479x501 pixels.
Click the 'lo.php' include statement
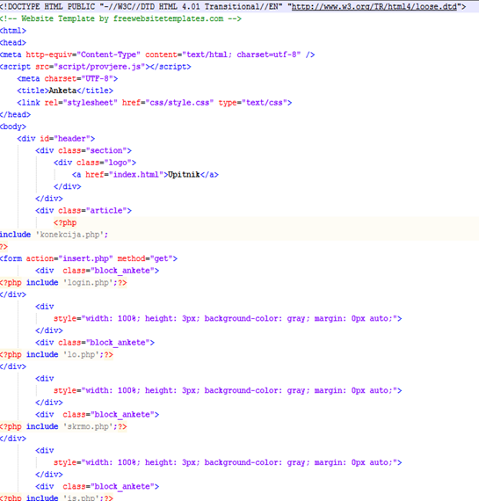[x=56, y=354]
